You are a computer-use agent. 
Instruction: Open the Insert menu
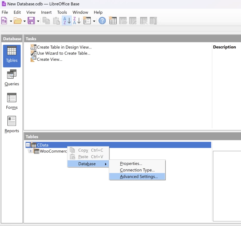[46, 12]
